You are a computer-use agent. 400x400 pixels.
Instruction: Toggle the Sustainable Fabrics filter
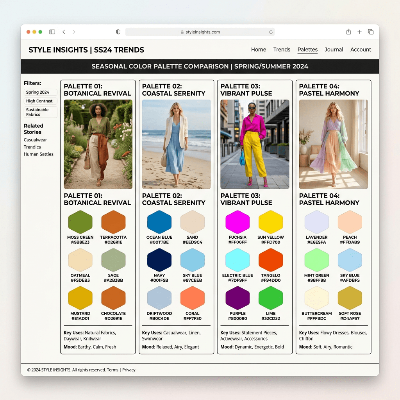tap(40, 112)
